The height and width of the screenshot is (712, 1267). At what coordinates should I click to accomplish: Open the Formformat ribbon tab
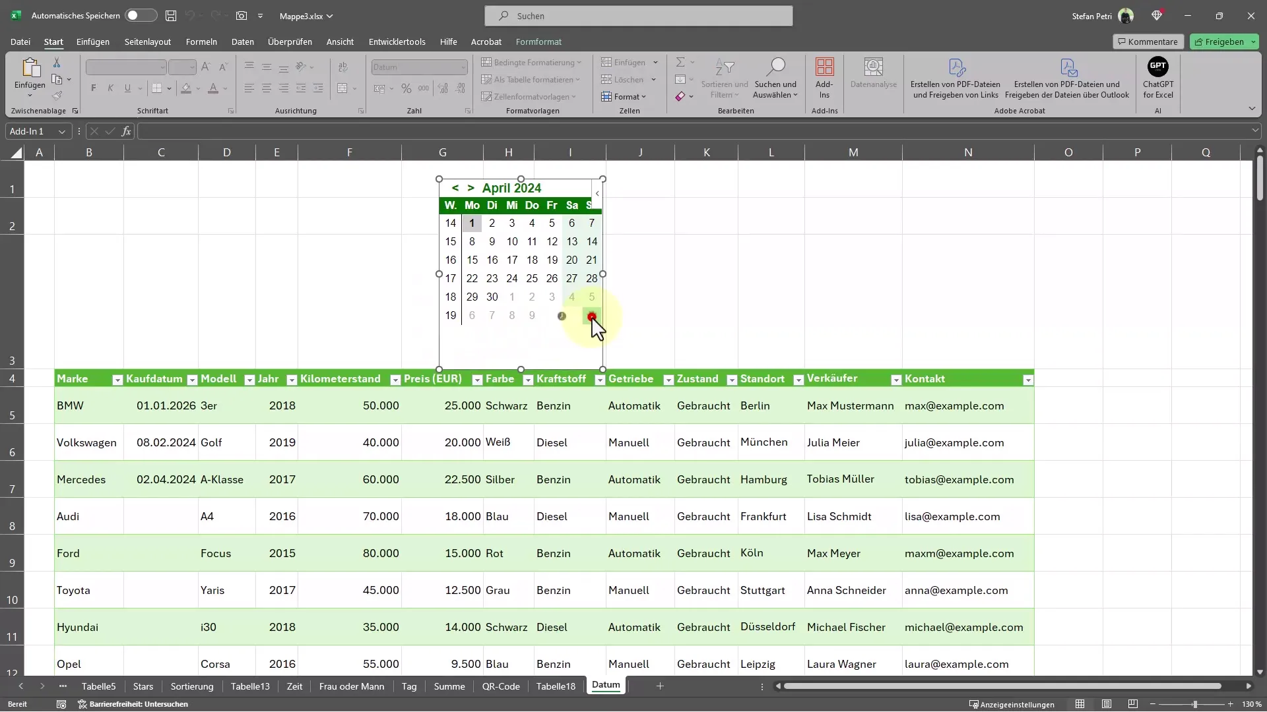pyautogui.click(x=538, y=42)
